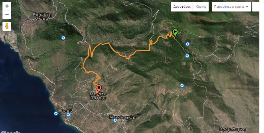Switch to Δορυφόρος satellite view
The width and height of the screenshot is (264, 133).
182,7
